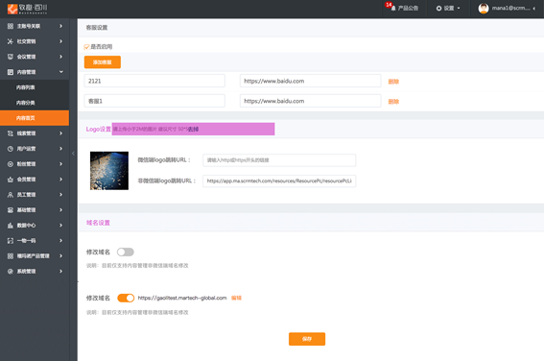Viewport: 544px width, 361px height.
Task: Click the 员工管理 person icon
Action: tap(11, 195)
